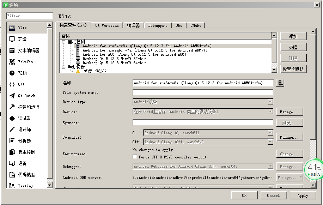
Task: Select the 环境 monitor icon
Action: (12, 39)
